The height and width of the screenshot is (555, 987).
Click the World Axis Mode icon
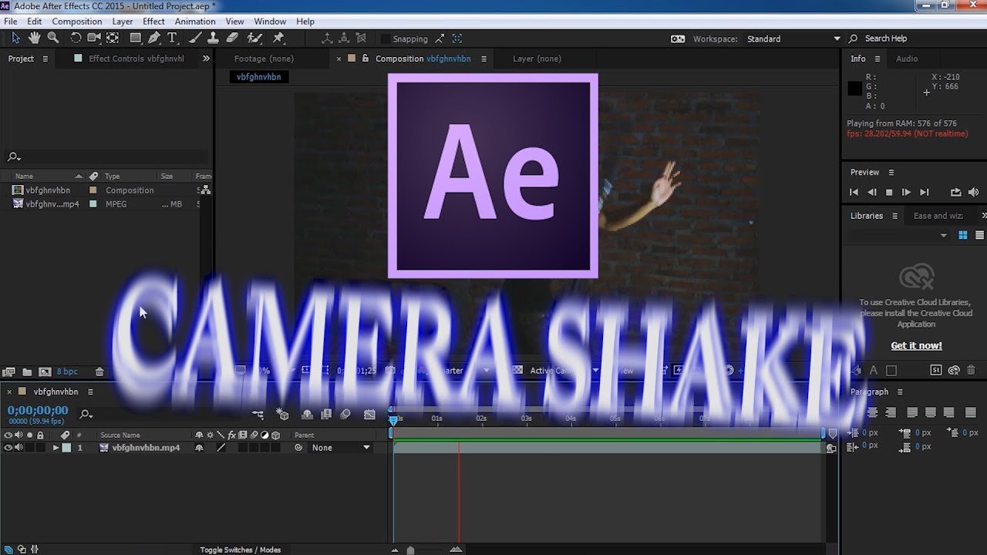(x=345, y=39)
